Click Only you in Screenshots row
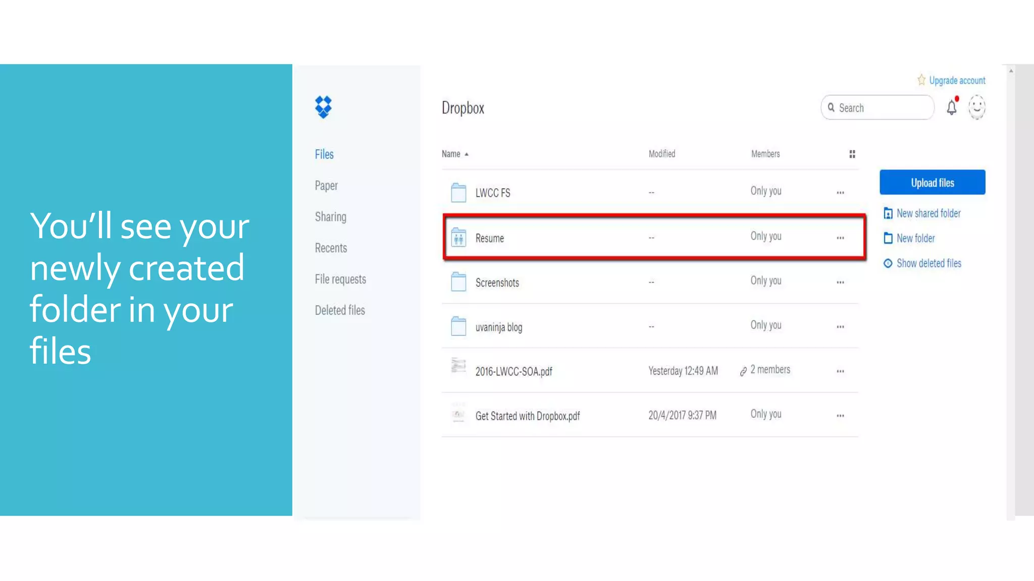Viewport: 1034px width, 581px height. click(765, 280)
